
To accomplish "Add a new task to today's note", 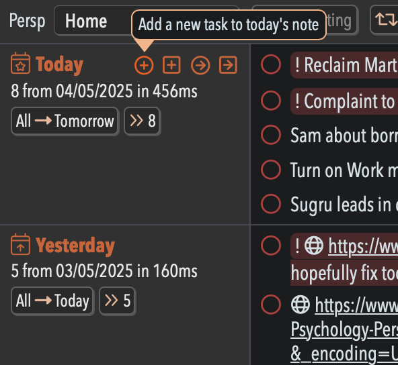I will 144,65.
